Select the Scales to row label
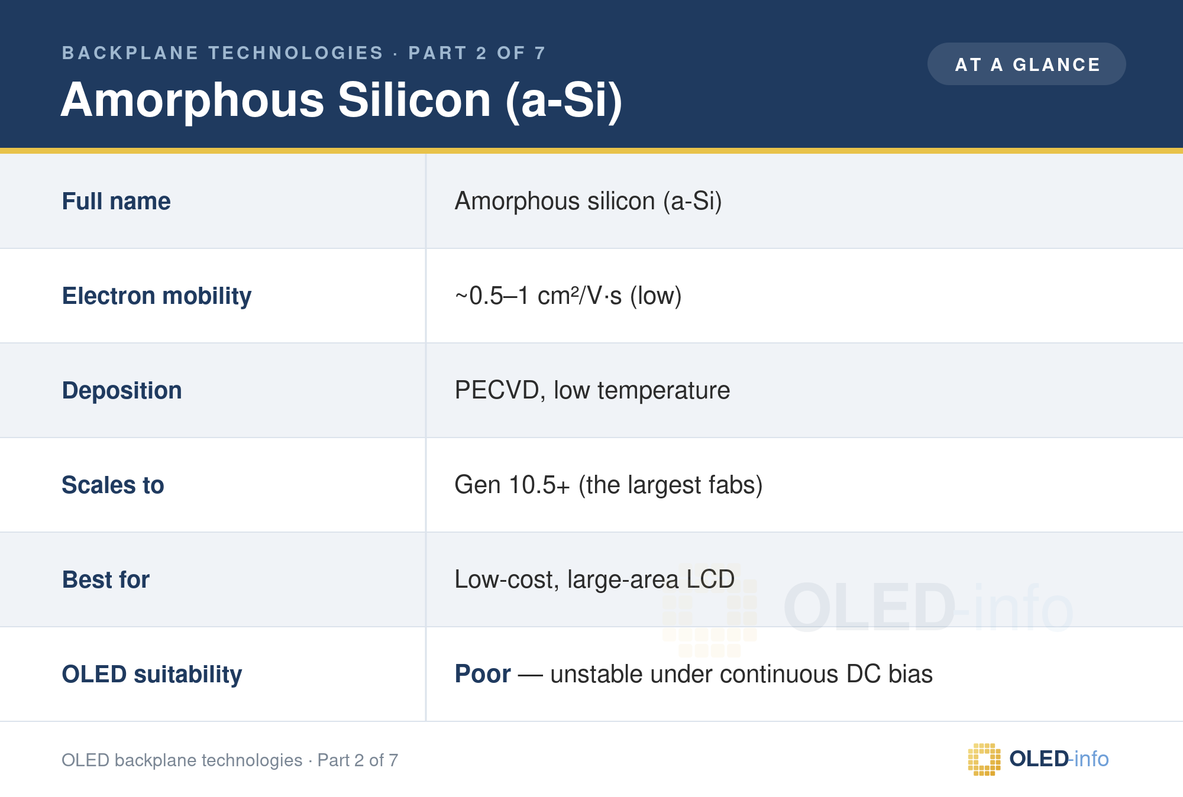 click(x=113, y=485)
